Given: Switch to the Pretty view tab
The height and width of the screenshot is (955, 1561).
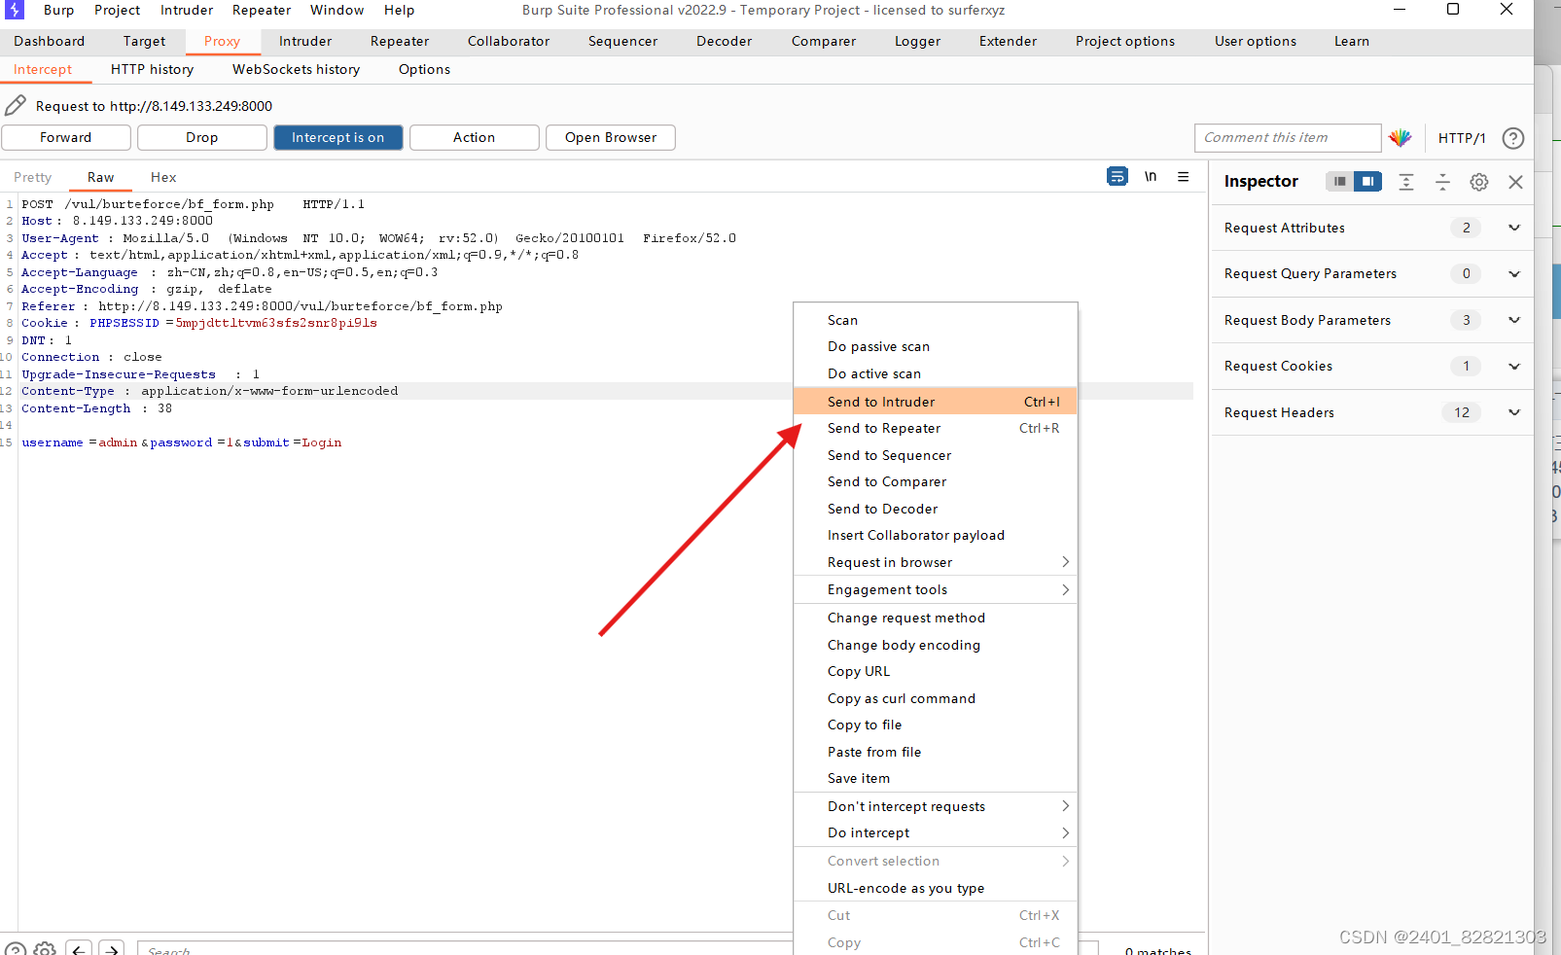Looking at the screenshot, I should coord(33,177).
